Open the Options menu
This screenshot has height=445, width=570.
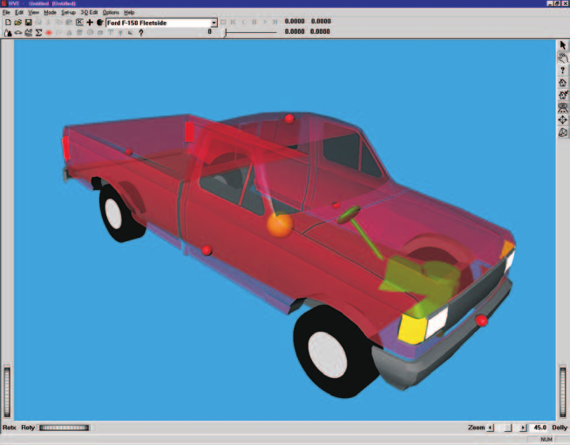111,12
